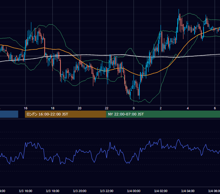Select the 6 hour label on price chart axis
The height and width of the screenshot is (194, 220).
pyautogui.click(x=215, y=108)
